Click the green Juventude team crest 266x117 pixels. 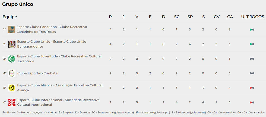(x=12, y=59)
